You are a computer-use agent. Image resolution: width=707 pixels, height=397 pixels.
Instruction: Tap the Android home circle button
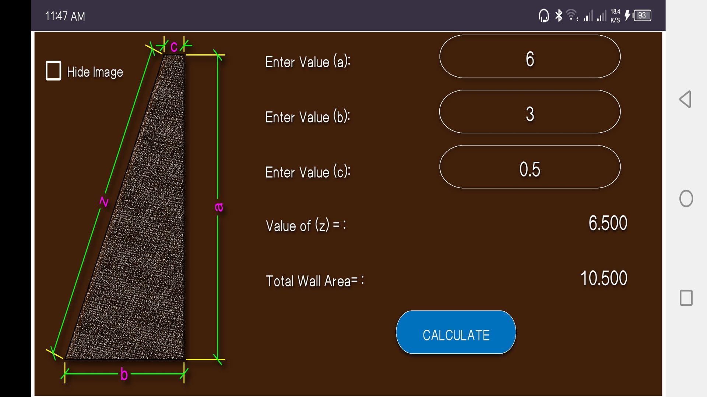[686, 198]
